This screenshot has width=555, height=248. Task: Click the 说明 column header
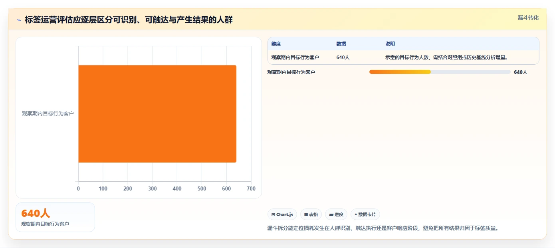(390, 44)
